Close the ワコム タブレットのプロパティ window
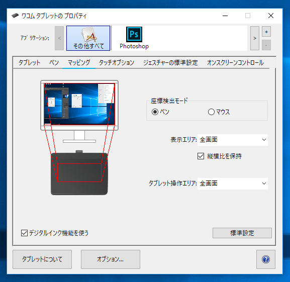This screenshot has width=290, height=282. tap(271, 16)
